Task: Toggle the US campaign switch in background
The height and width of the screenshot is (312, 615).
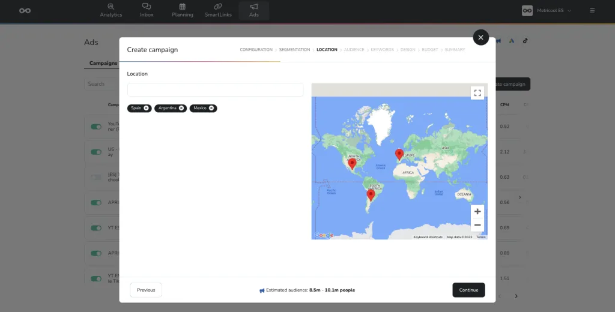Action: click(x=96, y=152)
